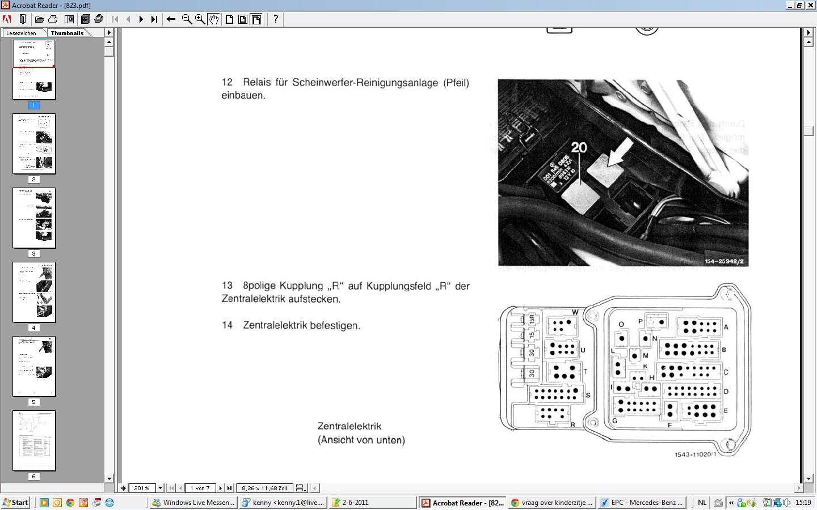
Task: Set fit-width page view
Action: 256,19
